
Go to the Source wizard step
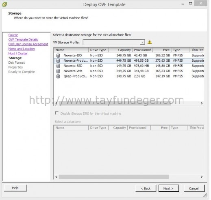(x=13, y=35)
